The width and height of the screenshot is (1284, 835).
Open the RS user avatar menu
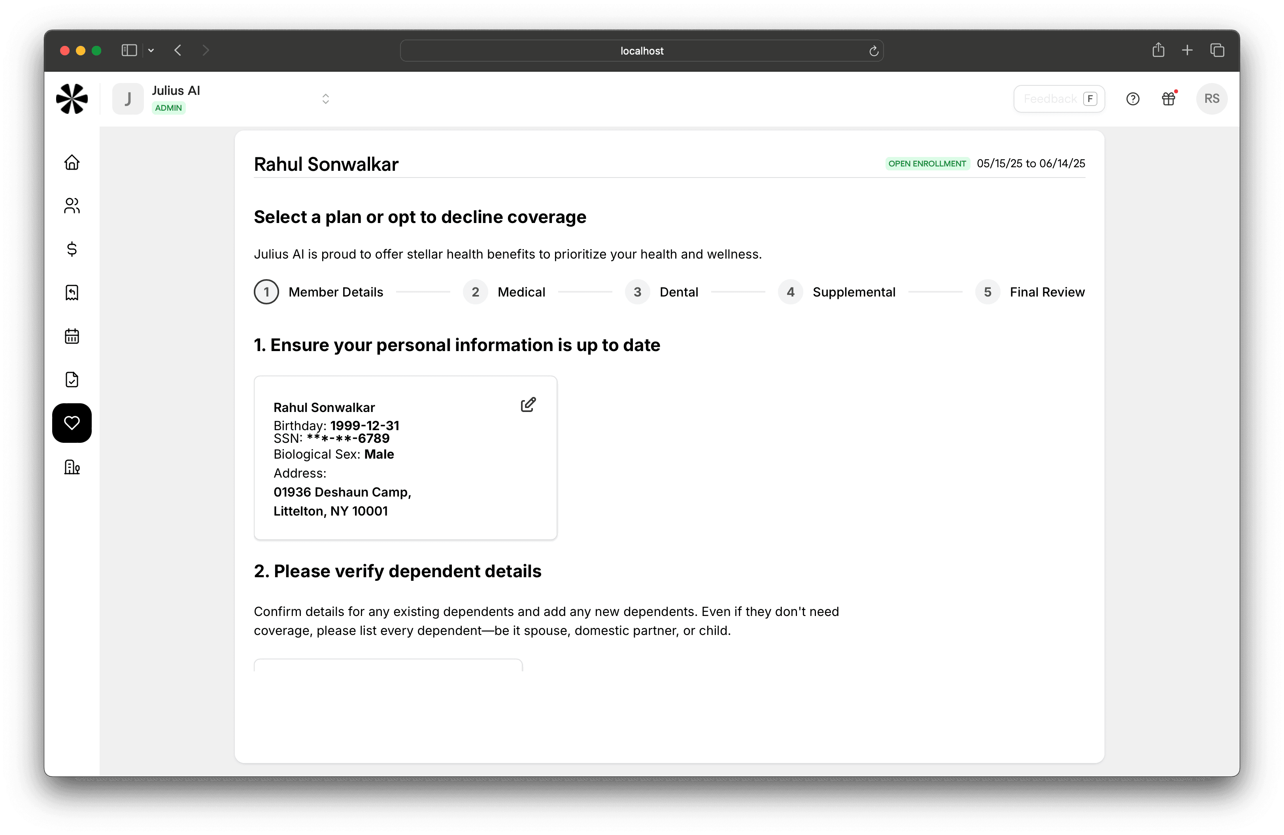coord(1211,99)
